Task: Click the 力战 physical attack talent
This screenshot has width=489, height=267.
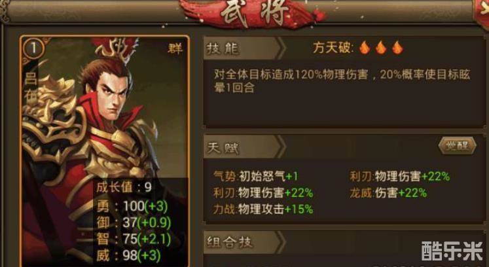Action: [263, 209]
